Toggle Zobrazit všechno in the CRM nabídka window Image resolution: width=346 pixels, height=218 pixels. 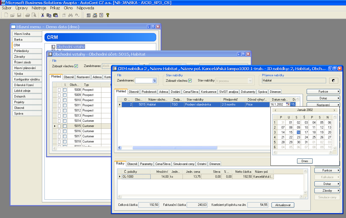click(x=190, y=81)
